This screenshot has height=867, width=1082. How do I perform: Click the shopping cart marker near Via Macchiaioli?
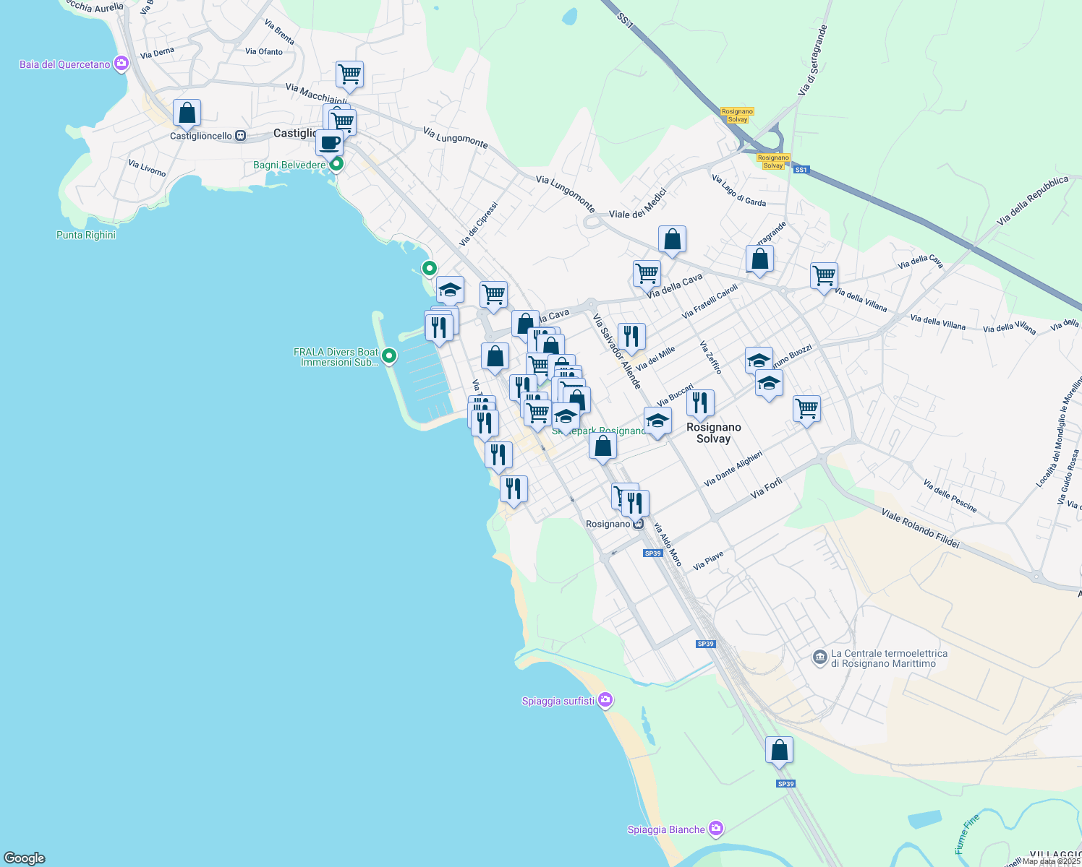point(349,74)
